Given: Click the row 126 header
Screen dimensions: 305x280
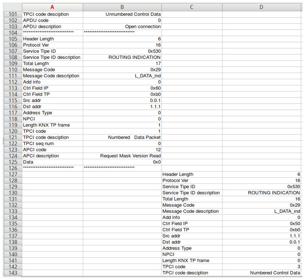Looking at the screenshot, I should [x=13, y=168].
